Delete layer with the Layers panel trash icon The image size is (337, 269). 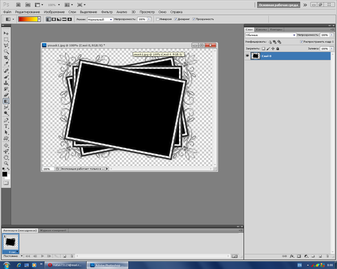point(327,256)
